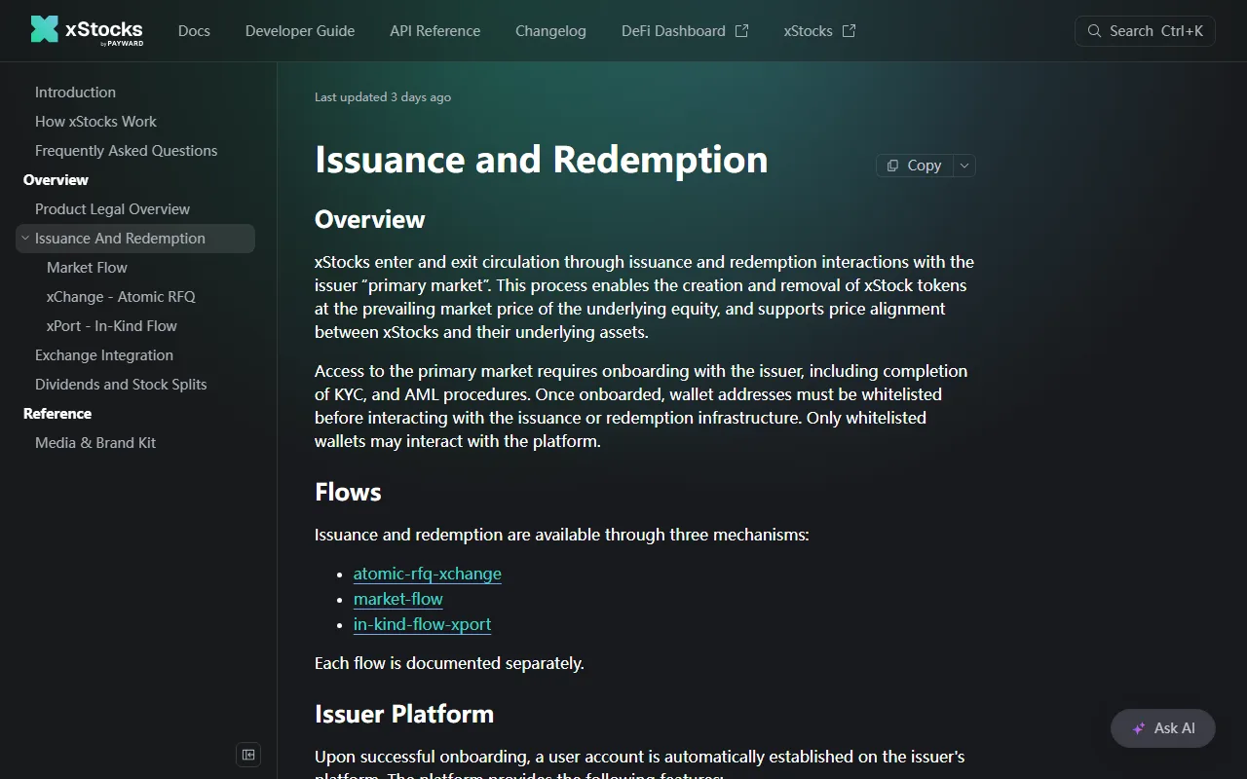The width and height of the screenshot is (1247, 779).
Task: Click the Issuer Platform heading
Action: (404, 714)
